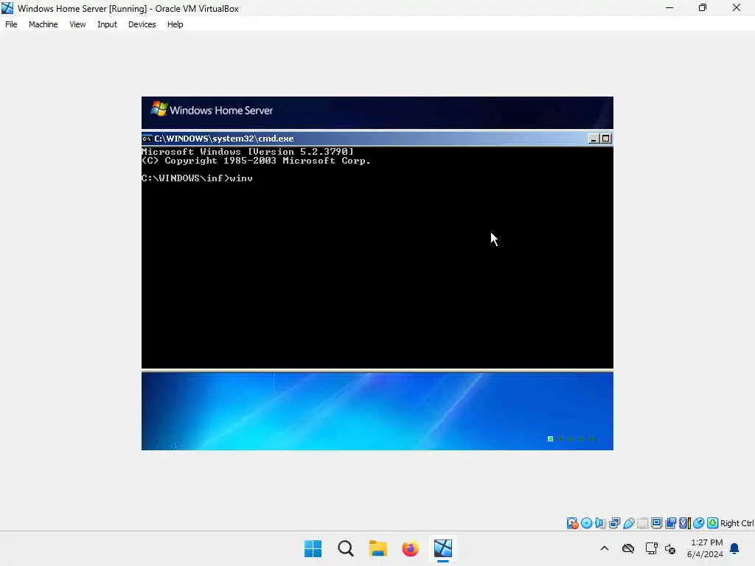Open the Windows Start menu

pyautogui.click(x=313, y=548)
